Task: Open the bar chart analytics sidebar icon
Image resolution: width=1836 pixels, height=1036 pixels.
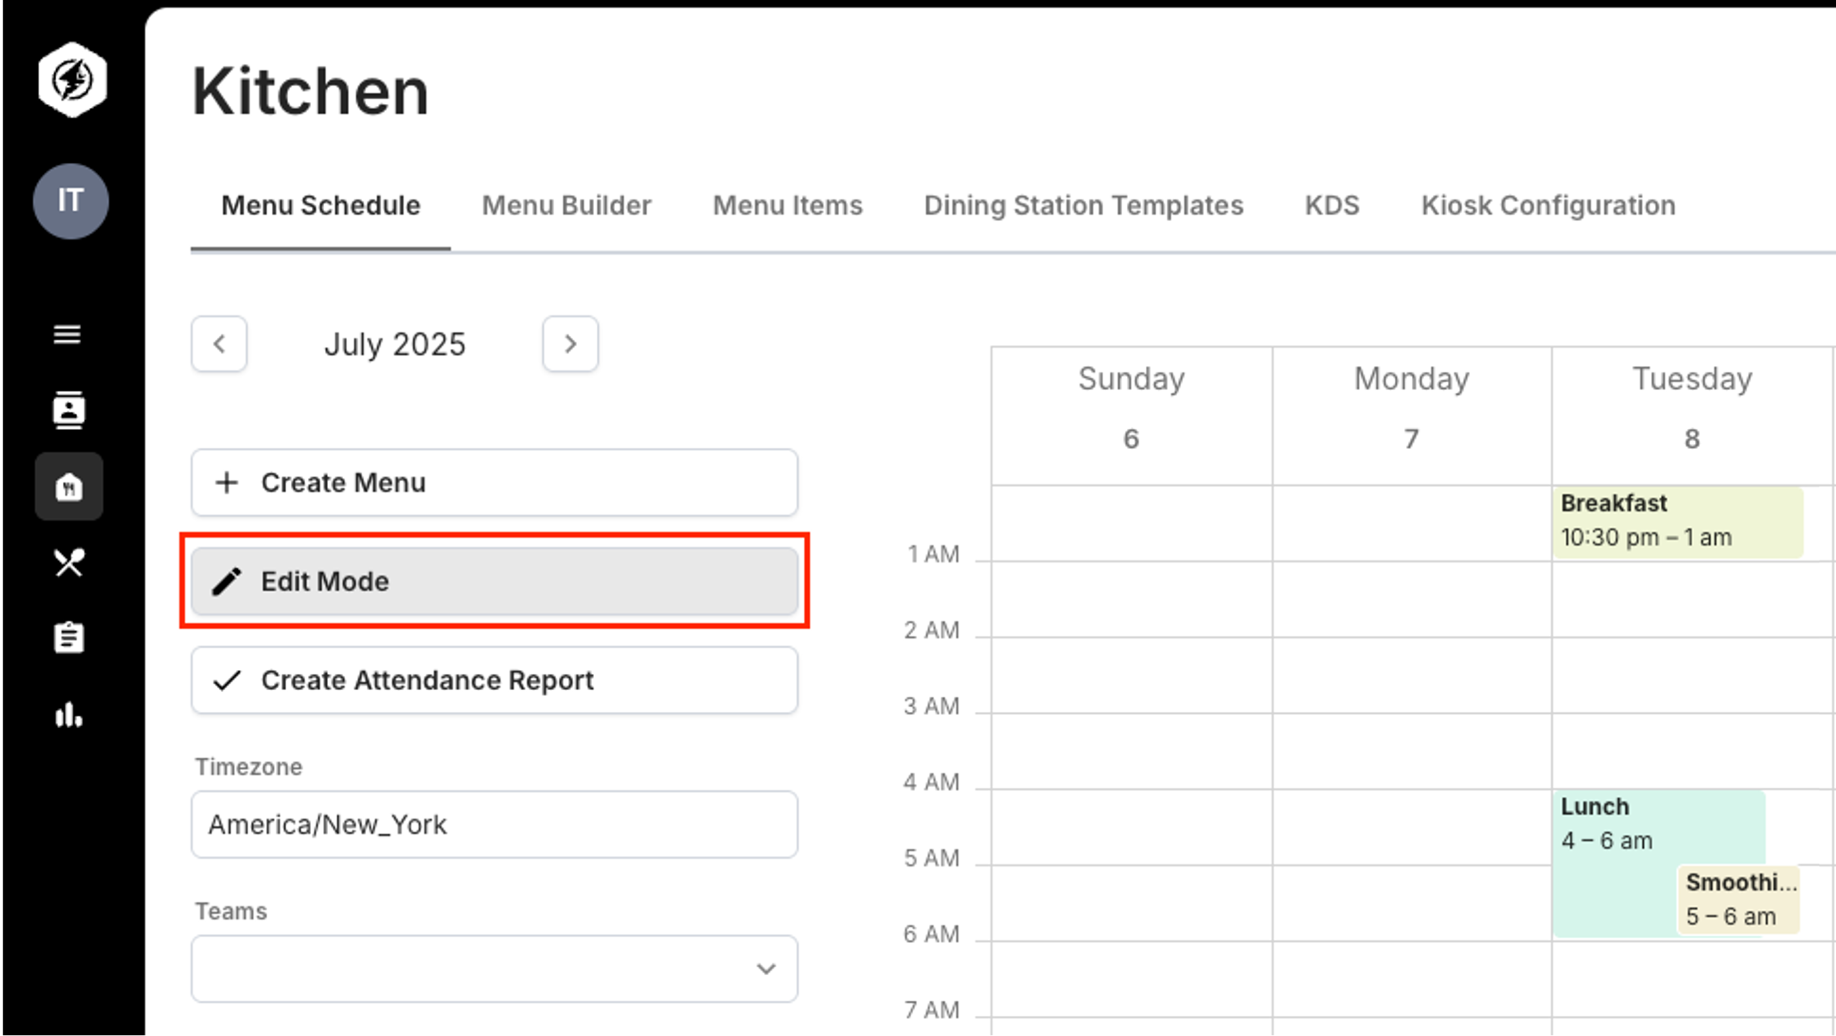Action: click(x=69, y=714)
